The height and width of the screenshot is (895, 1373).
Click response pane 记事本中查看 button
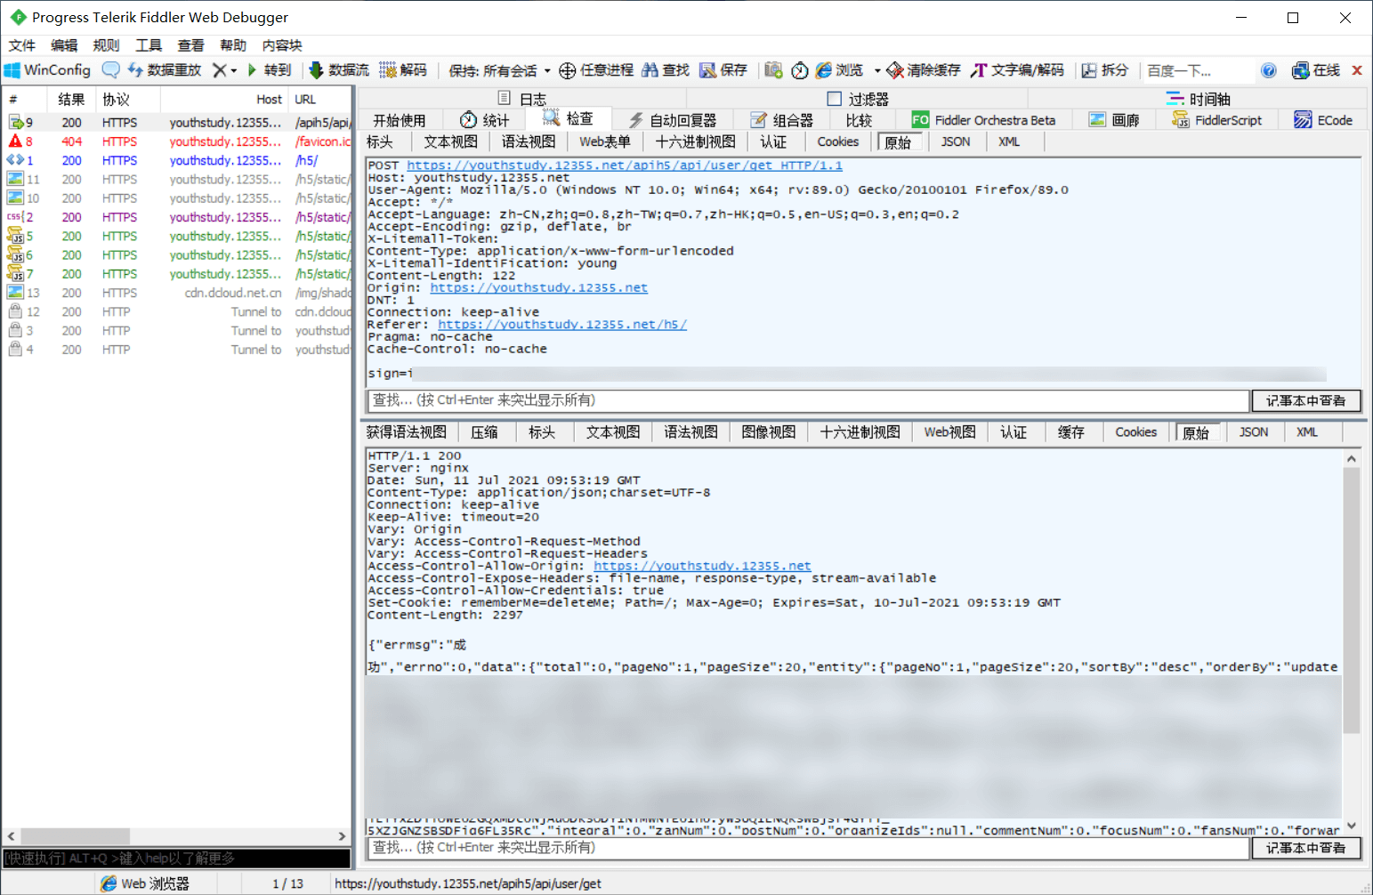click(1306, 849)
